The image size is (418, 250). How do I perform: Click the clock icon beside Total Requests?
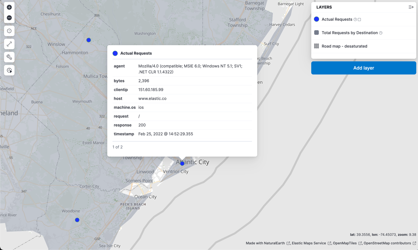pyautogui.click(x=381, y=33)
